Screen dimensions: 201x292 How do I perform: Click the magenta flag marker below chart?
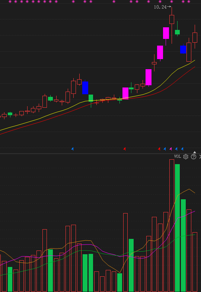pos(170,149)
